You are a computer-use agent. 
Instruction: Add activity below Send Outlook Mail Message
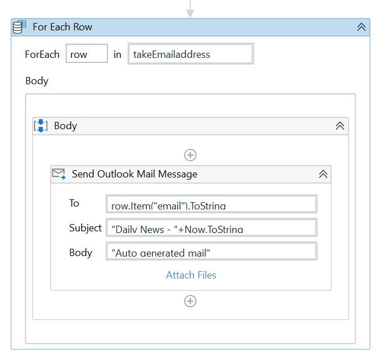point(190,302)
